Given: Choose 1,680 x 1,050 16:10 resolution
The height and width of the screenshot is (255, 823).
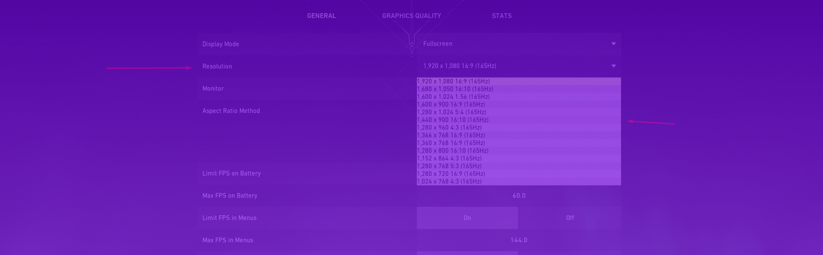Looking at the screenshot, I should 519,89.
